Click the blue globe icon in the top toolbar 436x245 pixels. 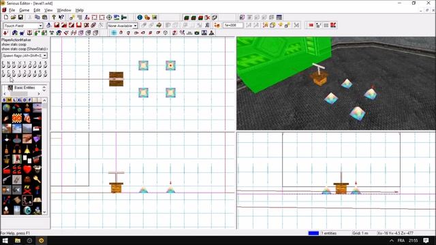pos(140,17)
